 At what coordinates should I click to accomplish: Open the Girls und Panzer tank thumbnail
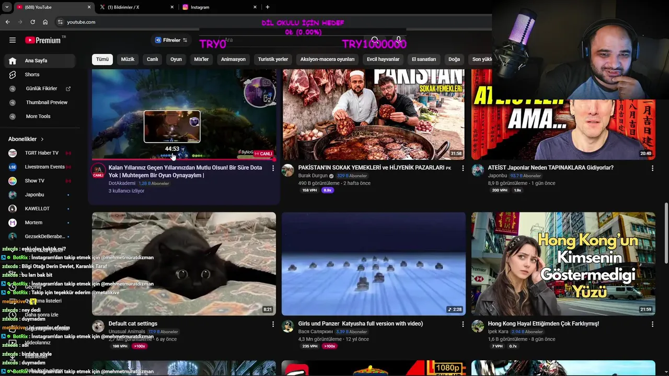pyautogui.click(x=373, y=264)
